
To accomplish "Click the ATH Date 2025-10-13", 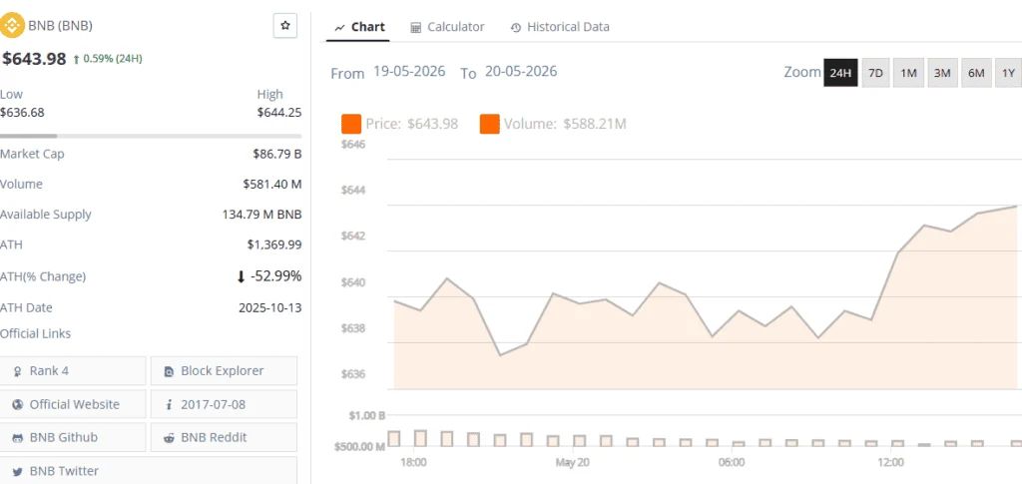I will click(x=269, y=307).
